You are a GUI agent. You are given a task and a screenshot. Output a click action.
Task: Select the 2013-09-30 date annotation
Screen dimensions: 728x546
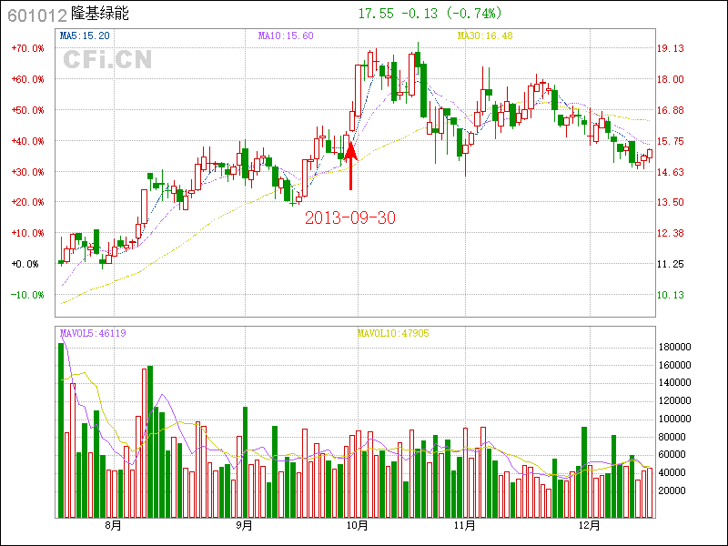point(350,217)
